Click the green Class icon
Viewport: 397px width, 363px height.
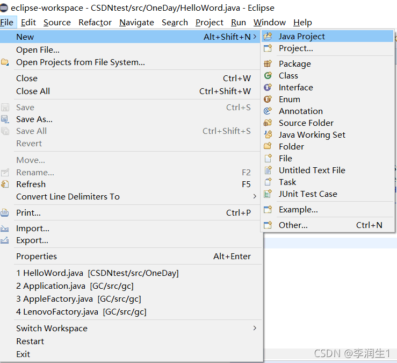pos(268,75)
